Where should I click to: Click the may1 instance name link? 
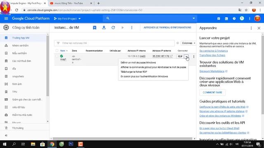tap(63, 59)
